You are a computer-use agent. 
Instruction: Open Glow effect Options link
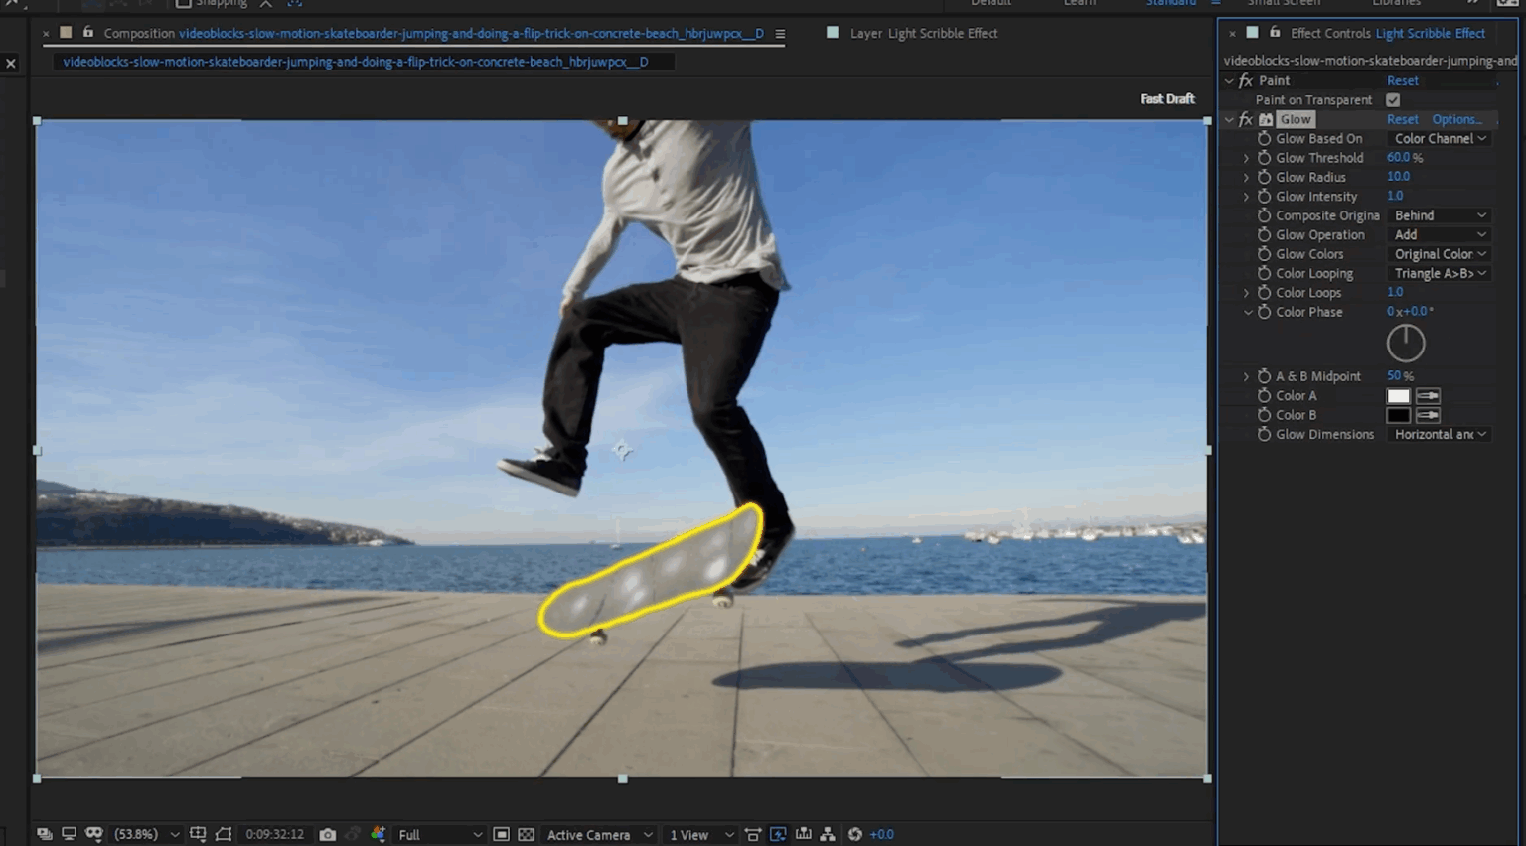coord(1456,119)
